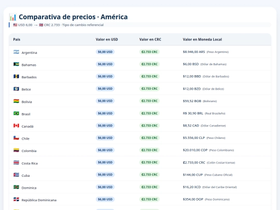Click the R$ 30,90 BRL value
The width and height of the screenshot is (280, 210).
point(193,114)
